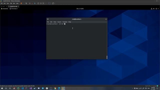Click the stretch guest display toolbar icon
This screenshot has width=160, height=90.
53,3
